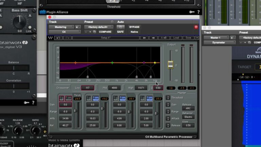This screenshot has width=261, height=147.
Task: Toggle bypass on the high band
Action: coord(150,98)
